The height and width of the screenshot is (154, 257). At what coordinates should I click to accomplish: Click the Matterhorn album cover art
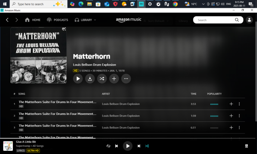38,55
